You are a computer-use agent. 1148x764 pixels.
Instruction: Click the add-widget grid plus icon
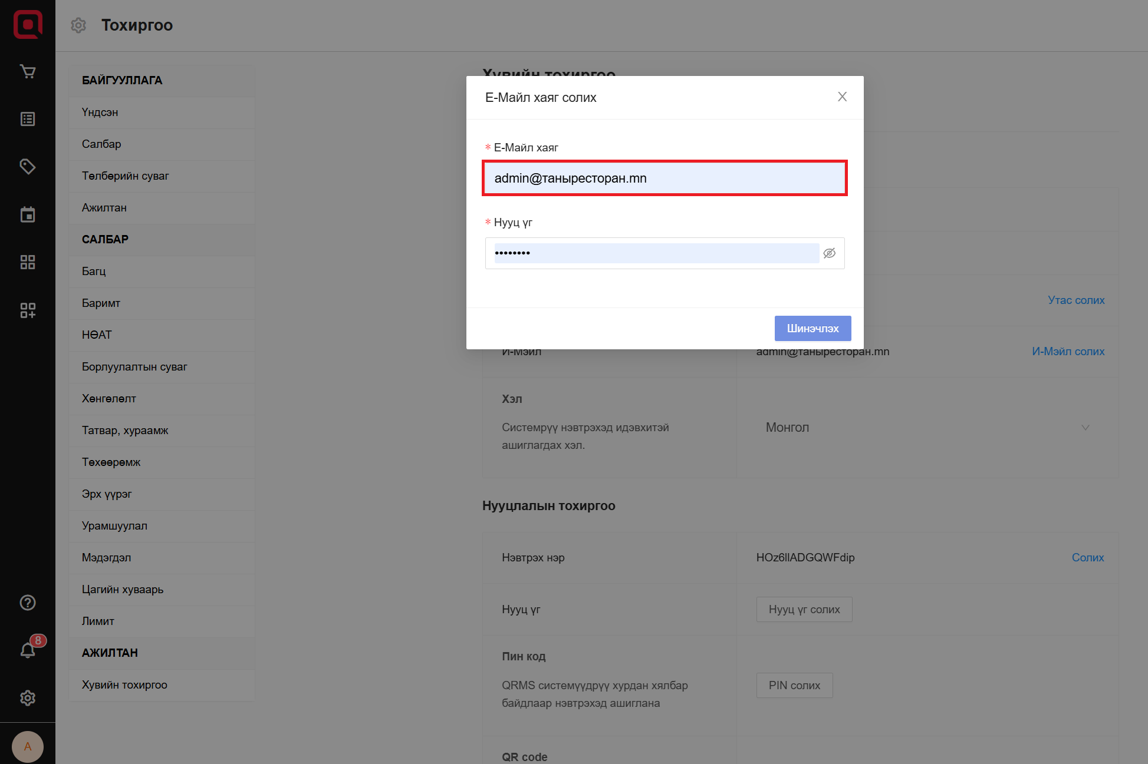click(28, 310)
